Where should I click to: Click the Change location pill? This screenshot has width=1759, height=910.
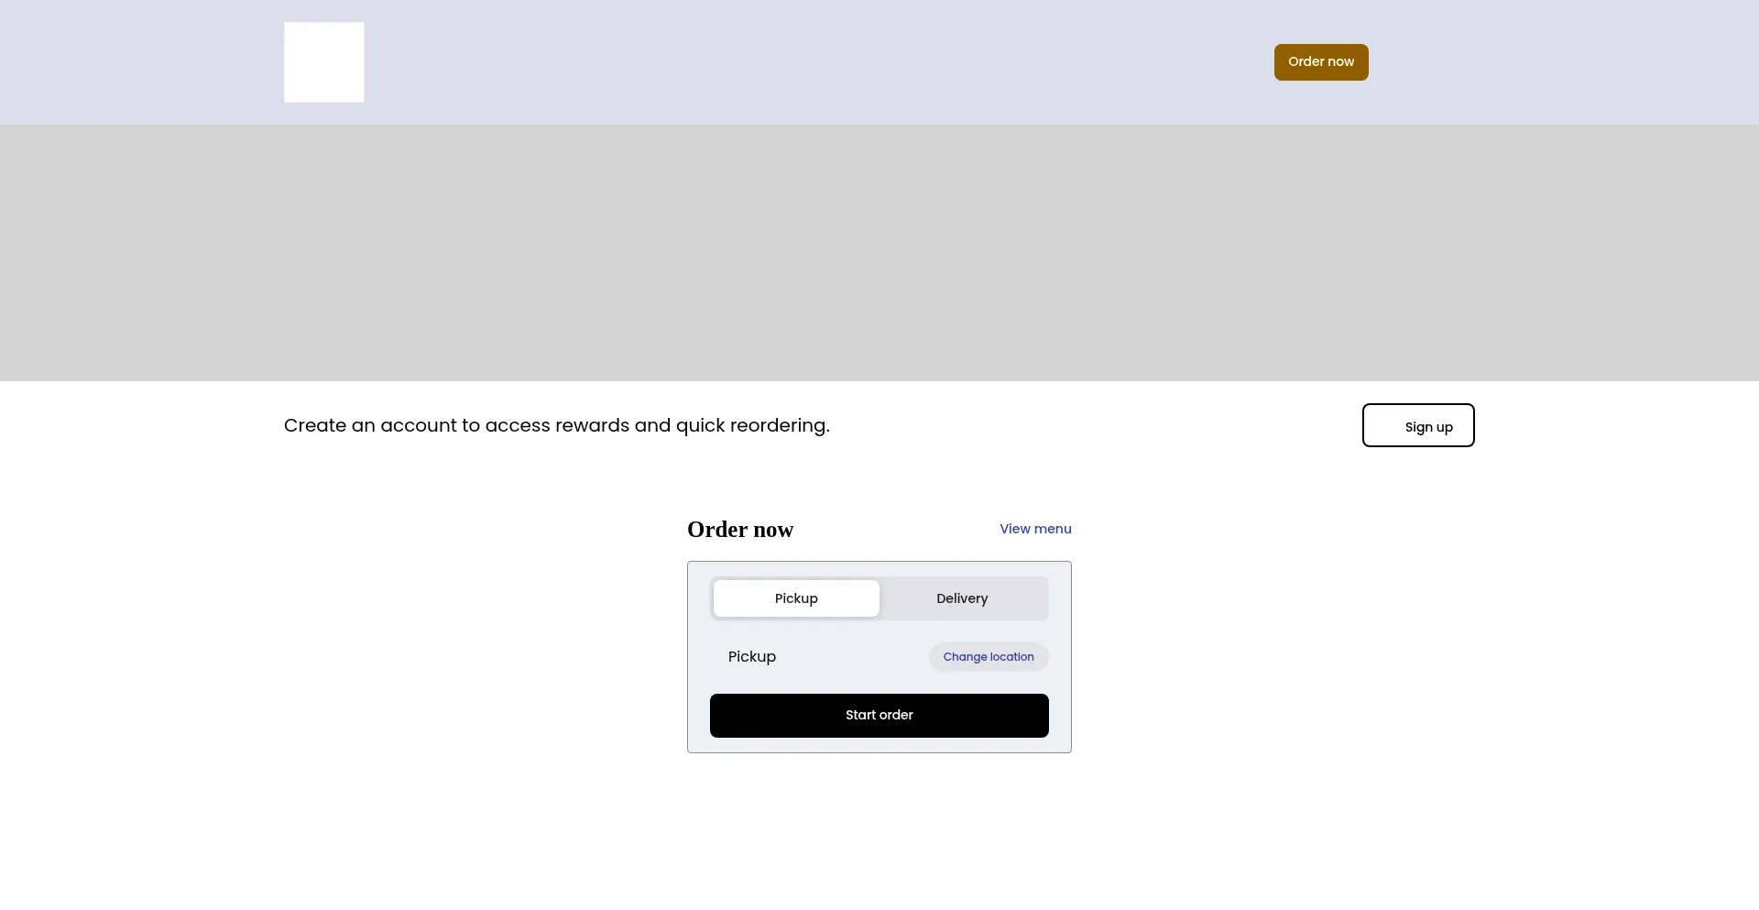click(989, 657)
